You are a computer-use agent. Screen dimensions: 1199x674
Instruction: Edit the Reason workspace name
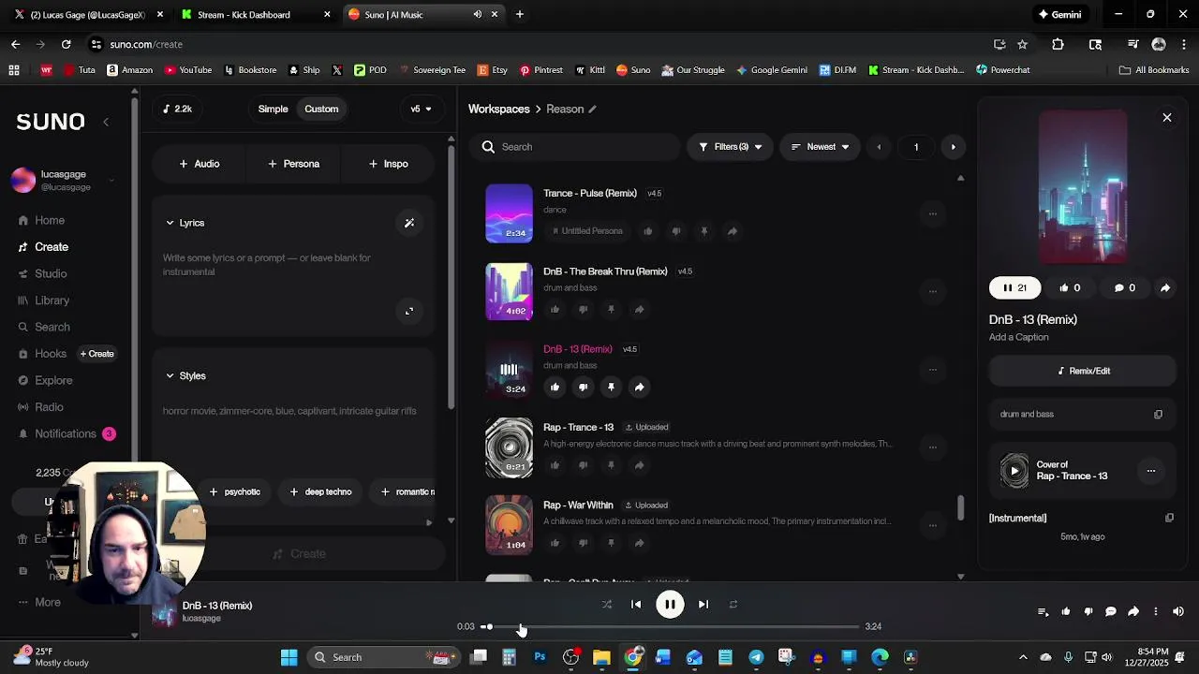click(592, 110)
